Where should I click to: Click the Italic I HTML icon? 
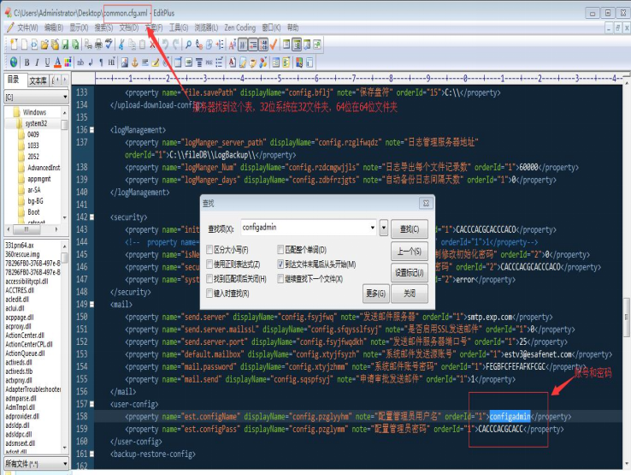pos(37,62)
